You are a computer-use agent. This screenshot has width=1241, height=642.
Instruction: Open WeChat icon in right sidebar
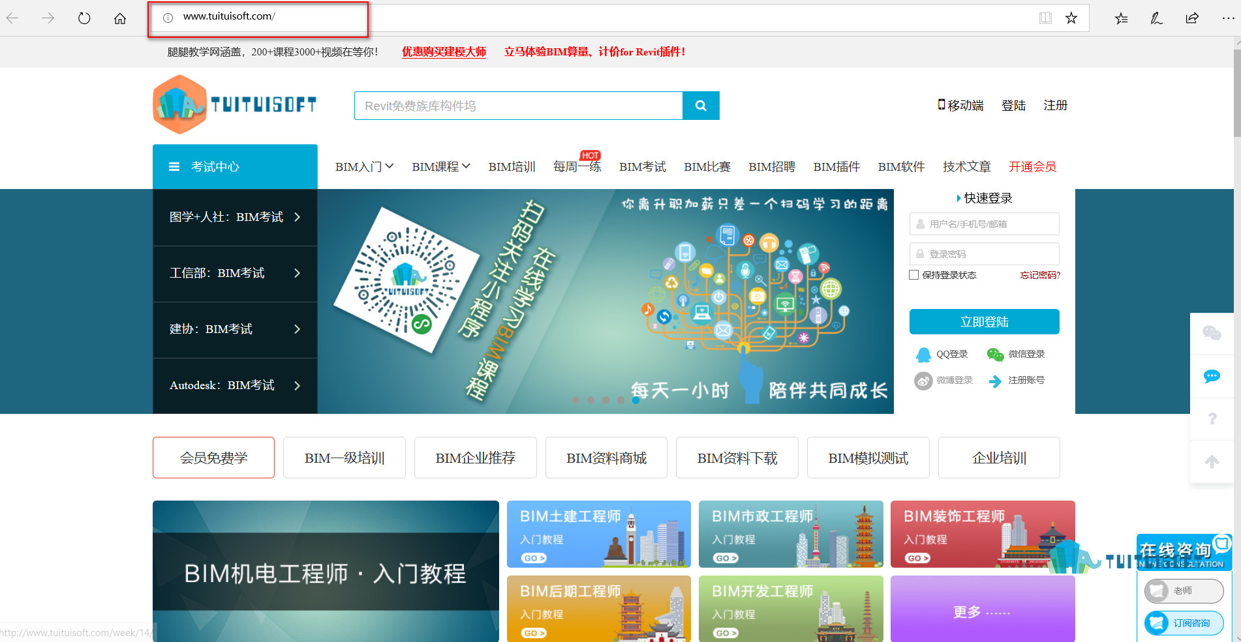click(1212, 334)
